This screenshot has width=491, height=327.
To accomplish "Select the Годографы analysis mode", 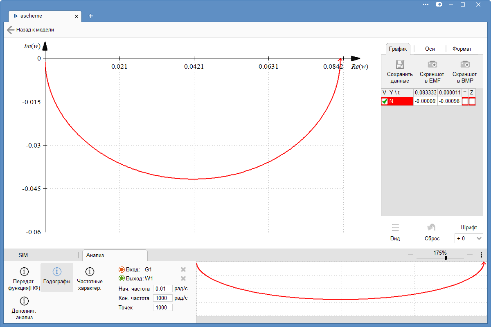I will (x=57, y=272).
